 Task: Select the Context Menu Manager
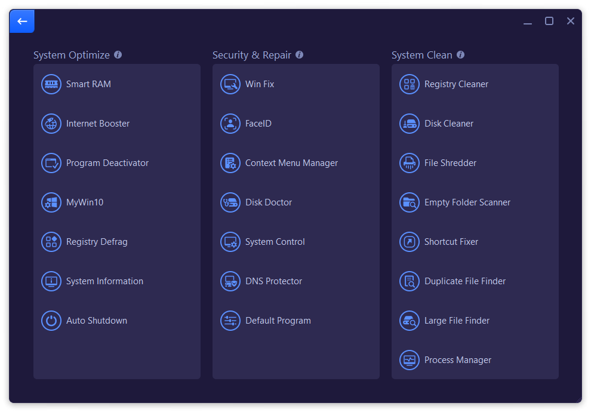[292, 163]
